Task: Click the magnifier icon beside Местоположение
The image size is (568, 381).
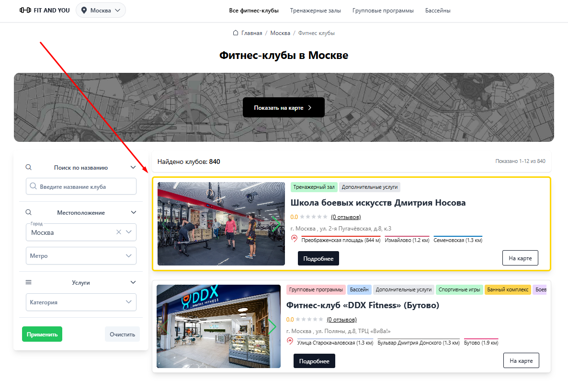Action: [x=29, y=212]
